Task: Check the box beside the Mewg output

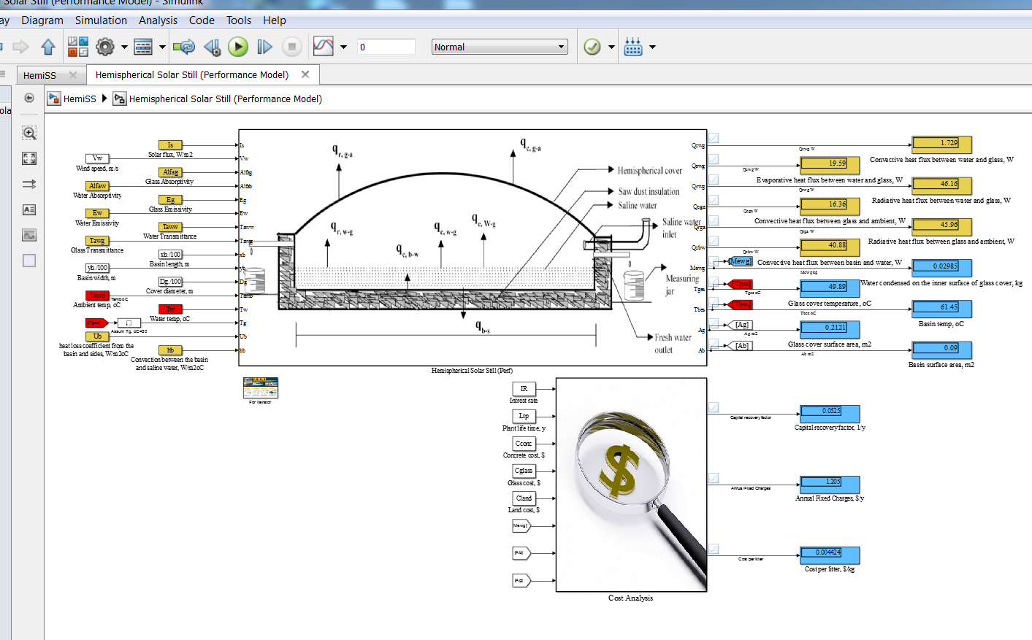Action: (712, 261)
